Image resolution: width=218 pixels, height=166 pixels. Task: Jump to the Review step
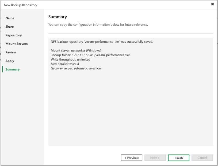coord(11,52)
